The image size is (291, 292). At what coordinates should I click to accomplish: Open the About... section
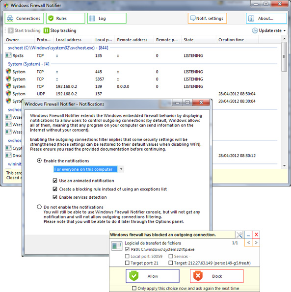(x=266, y=18)
